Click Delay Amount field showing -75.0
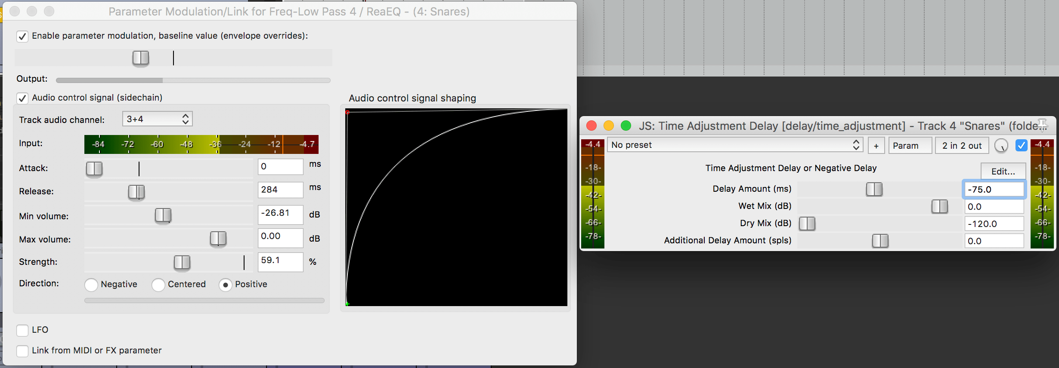The width and height of the screenshot is (1059, 368). coord(994,190)
